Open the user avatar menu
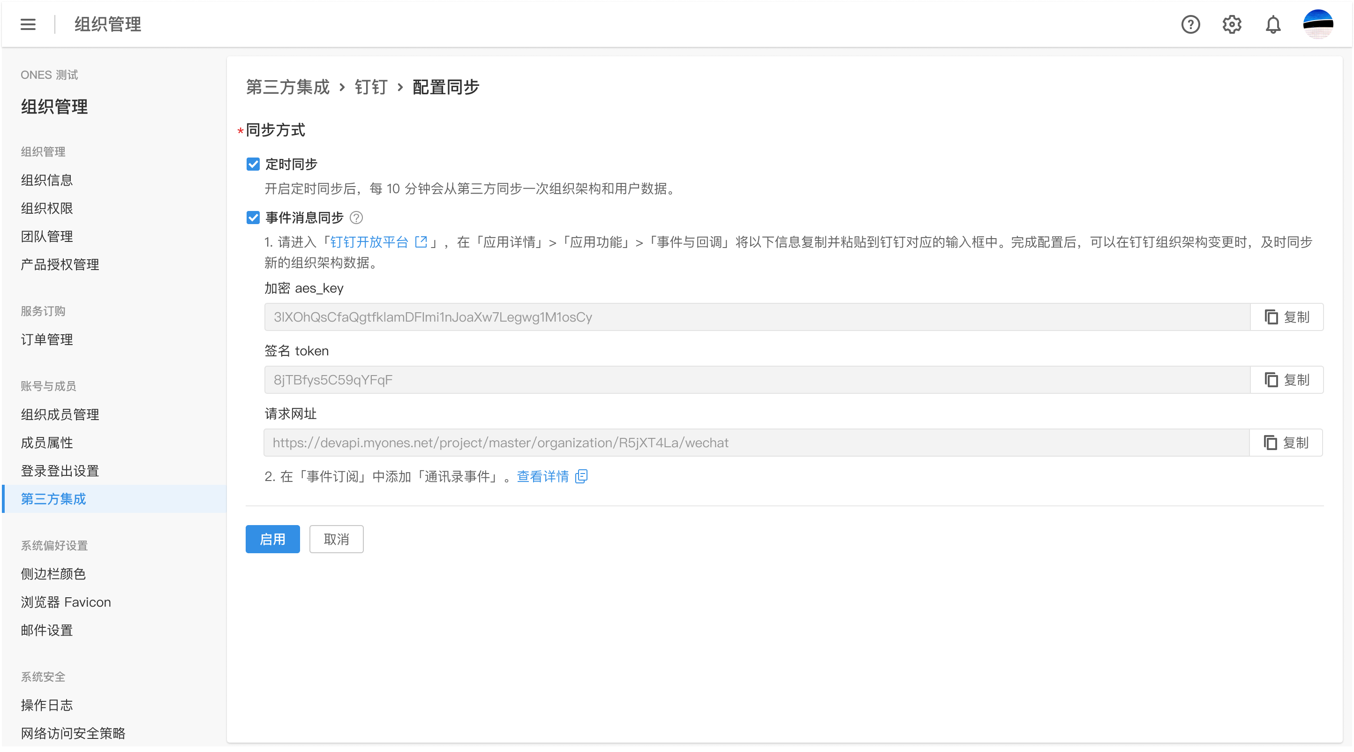The width and height of the screenshot is (1354, 752). coord(1318,24)
